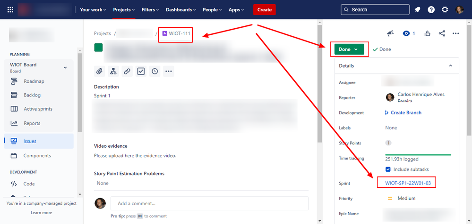Click Learn more in the sidebar footer
The height and width of the screenshot is (224, 472).
click(x=41, y=213)
